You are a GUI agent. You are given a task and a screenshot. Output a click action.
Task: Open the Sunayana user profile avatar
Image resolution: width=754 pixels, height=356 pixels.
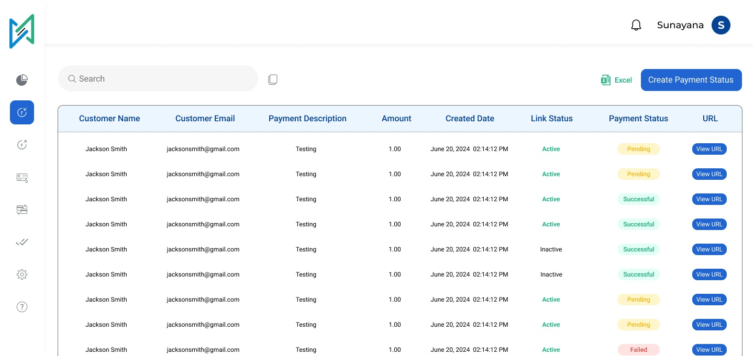click(720, 25)
